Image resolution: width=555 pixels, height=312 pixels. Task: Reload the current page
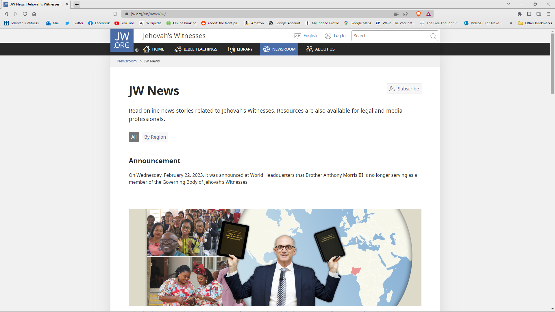click(25, 14)
